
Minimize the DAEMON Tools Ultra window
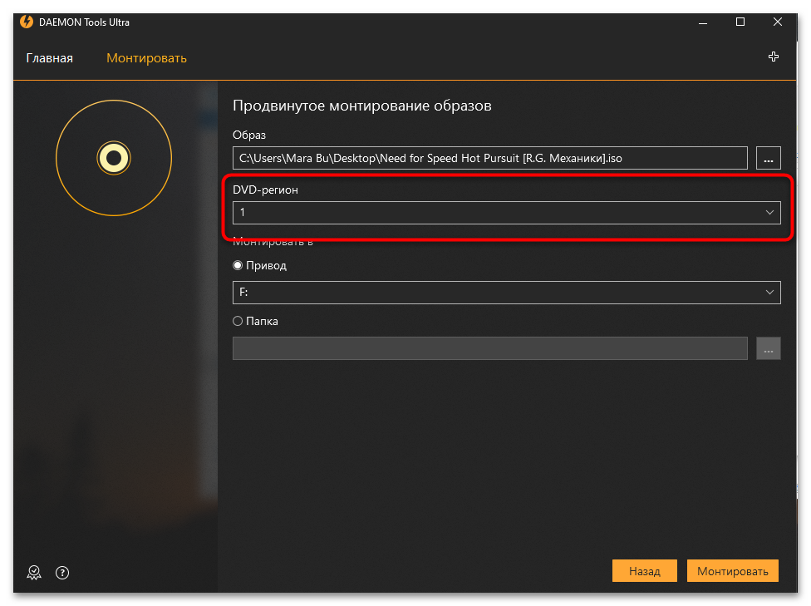click(703, 22)
